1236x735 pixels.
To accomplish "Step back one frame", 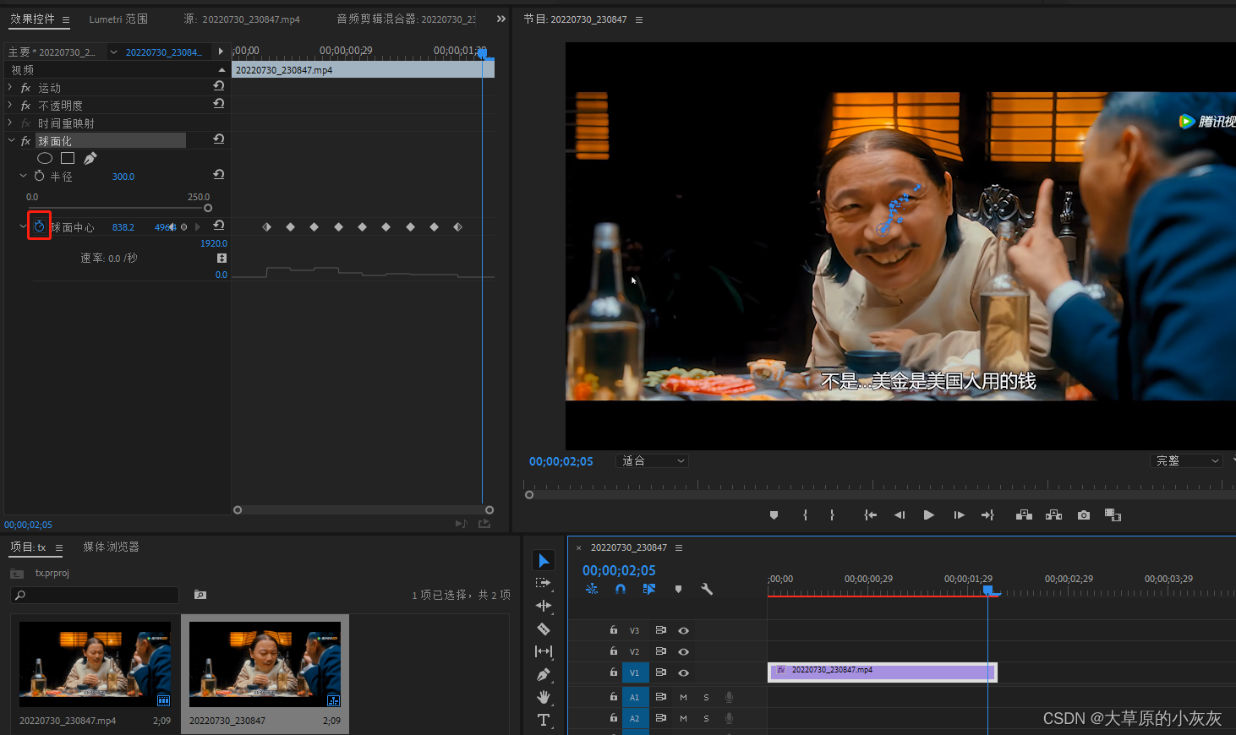I will pyautogui.click(x=900, y=515).
